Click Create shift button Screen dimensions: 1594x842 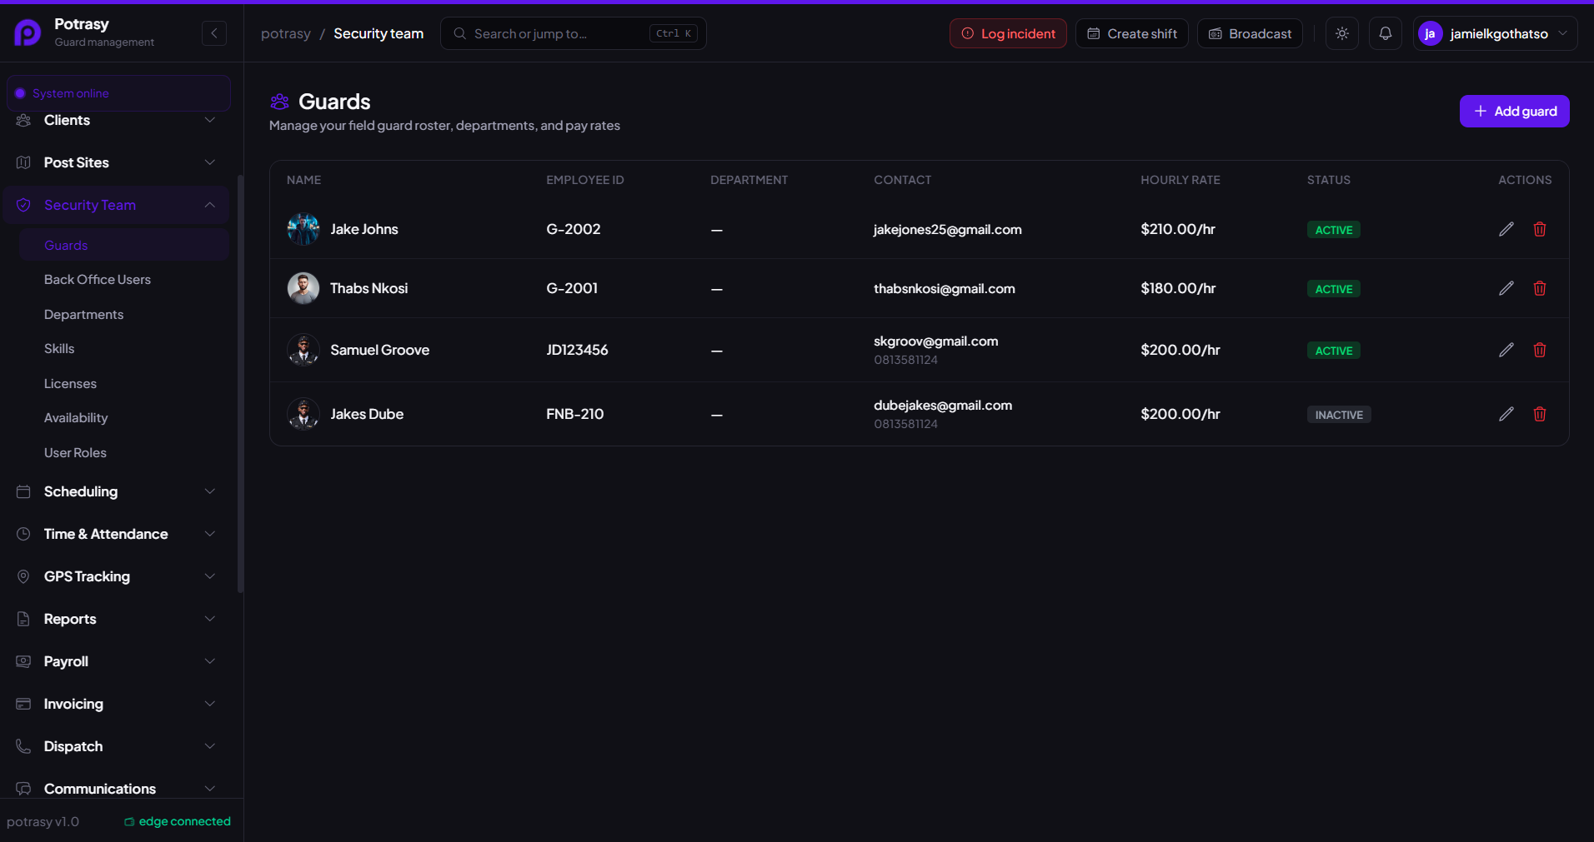(1131, 33)
